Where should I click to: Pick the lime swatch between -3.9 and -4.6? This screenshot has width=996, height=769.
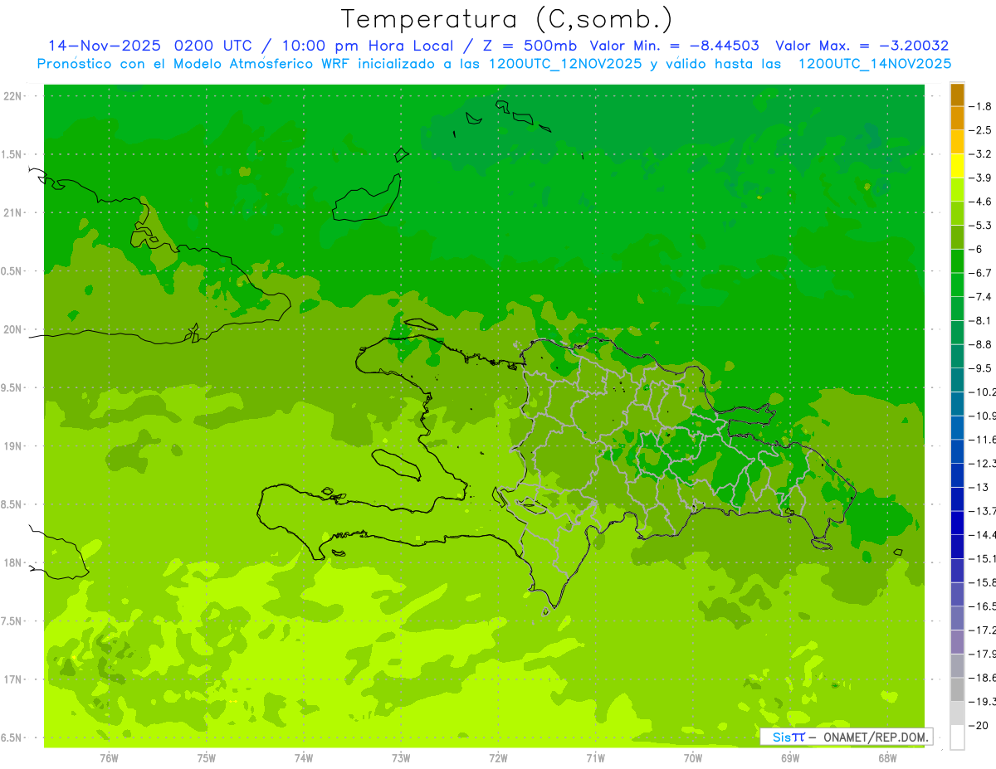[957, 190]
